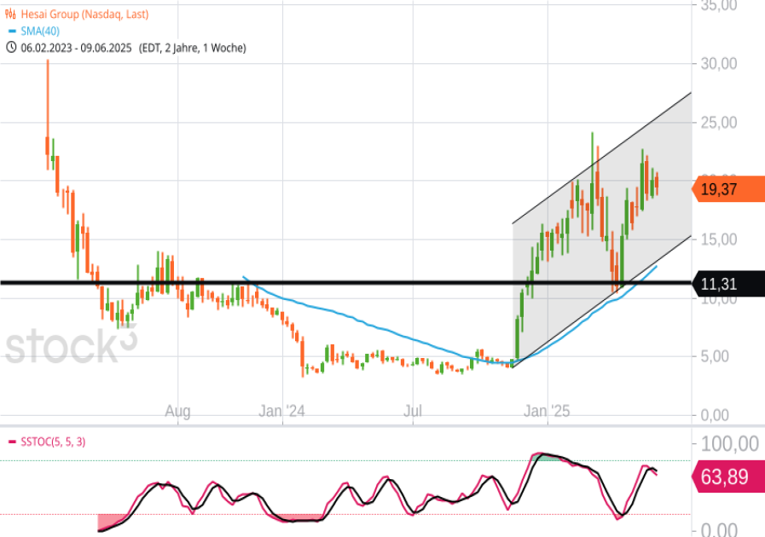The height and width of the screenshot is (537, 765).
Task: Click the clock icon beside date range
Action: coord(11,48)
